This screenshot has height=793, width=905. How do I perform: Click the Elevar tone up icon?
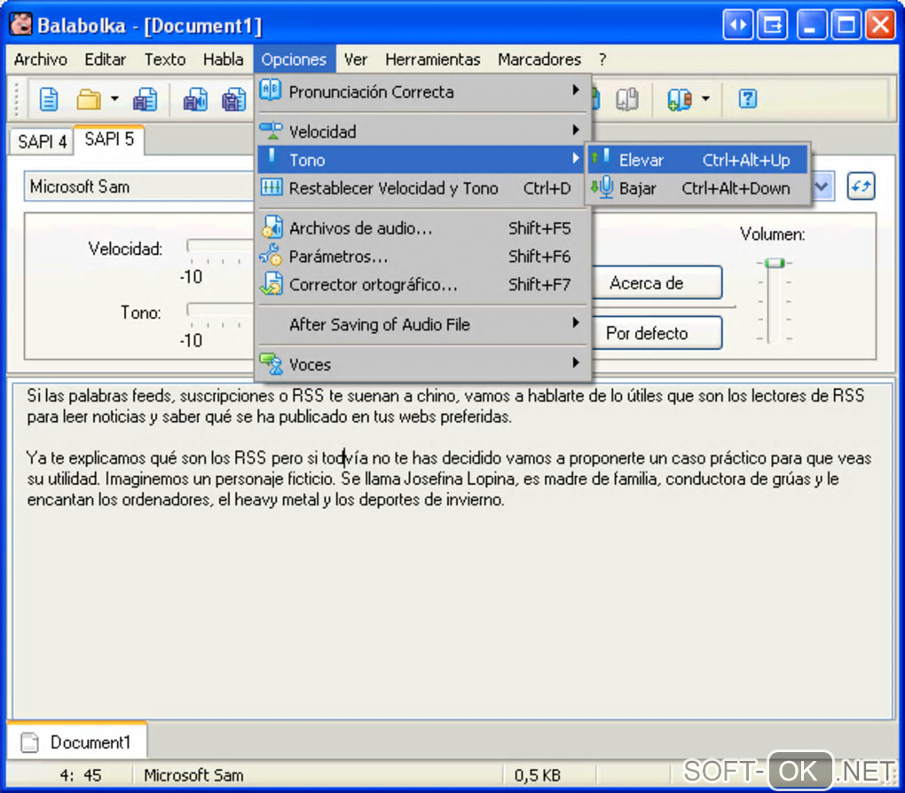pyautogui.click(x=601, y=158)
